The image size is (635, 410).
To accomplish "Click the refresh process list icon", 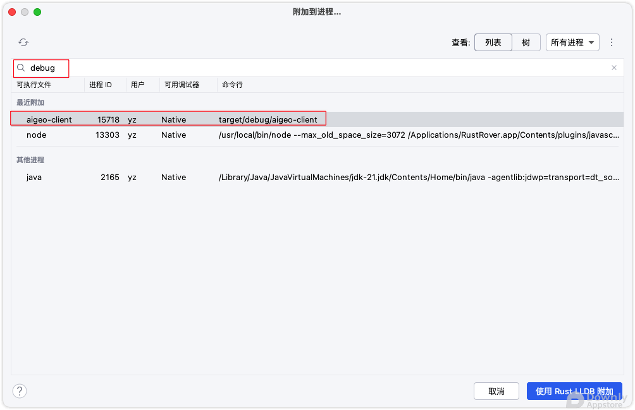I will [23, 42].
